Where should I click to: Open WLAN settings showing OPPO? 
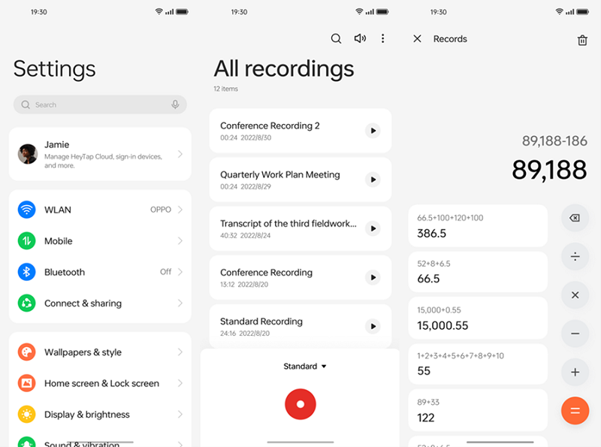pyautogui.click(x=100, y=210)
